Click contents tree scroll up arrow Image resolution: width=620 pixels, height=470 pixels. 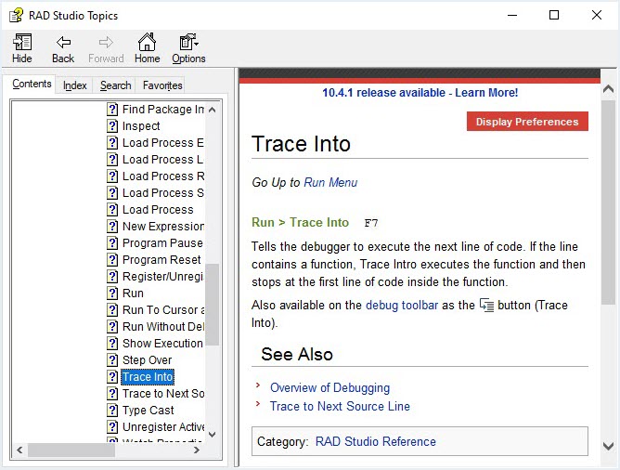(x=213, y=110)
